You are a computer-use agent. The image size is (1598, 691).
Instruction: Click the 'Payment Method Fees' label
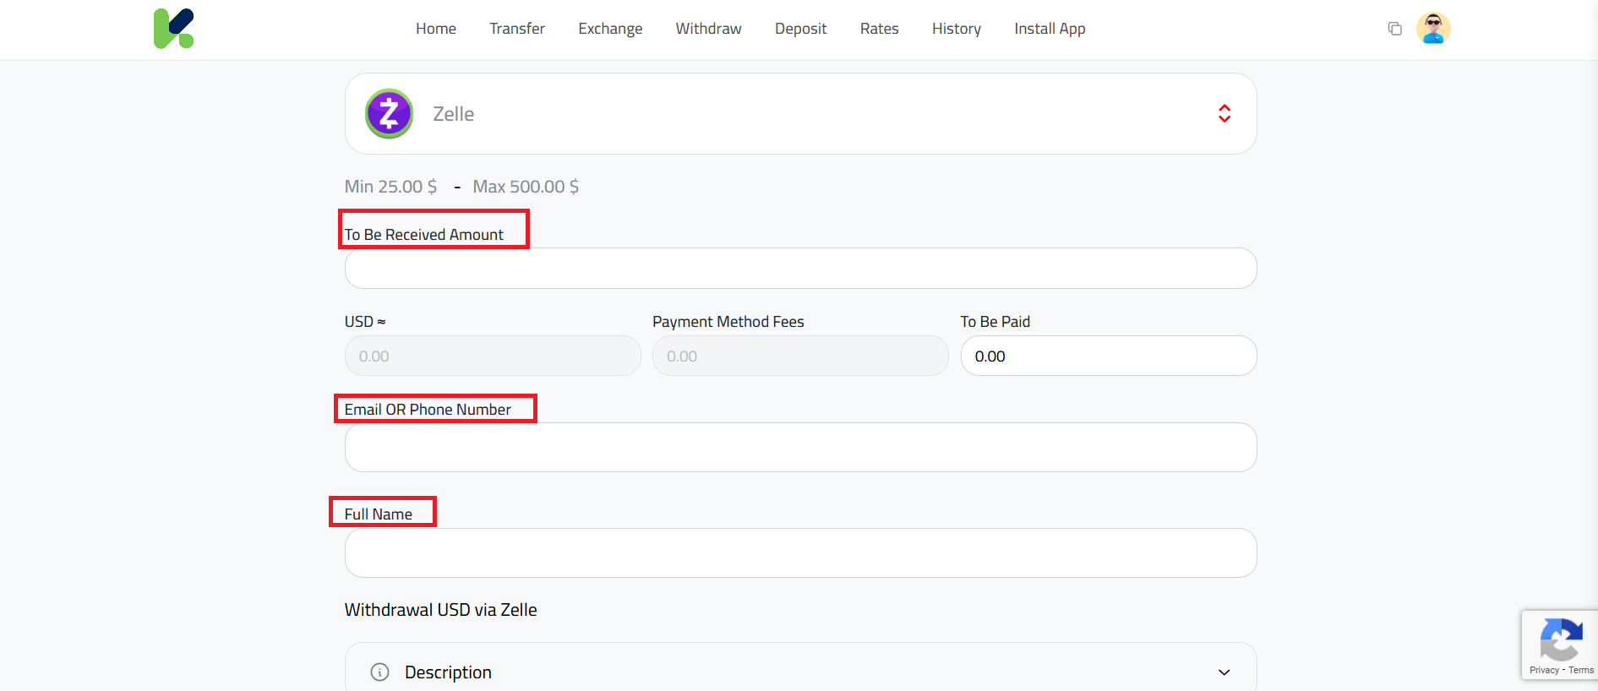(728, 322)
